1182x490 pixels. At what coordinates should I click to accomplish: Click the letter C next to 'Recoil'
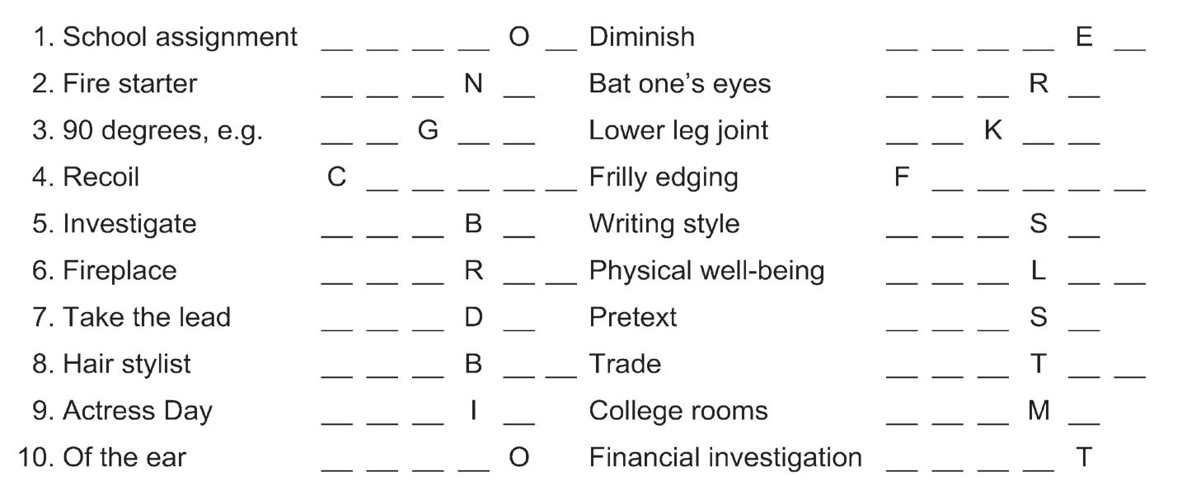[336, 177]
